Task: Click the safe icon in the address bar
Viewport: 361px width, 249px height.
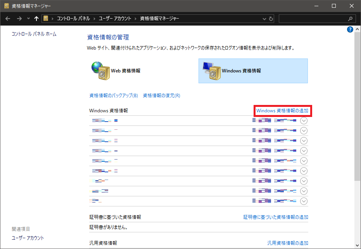Action: point(46,18)
